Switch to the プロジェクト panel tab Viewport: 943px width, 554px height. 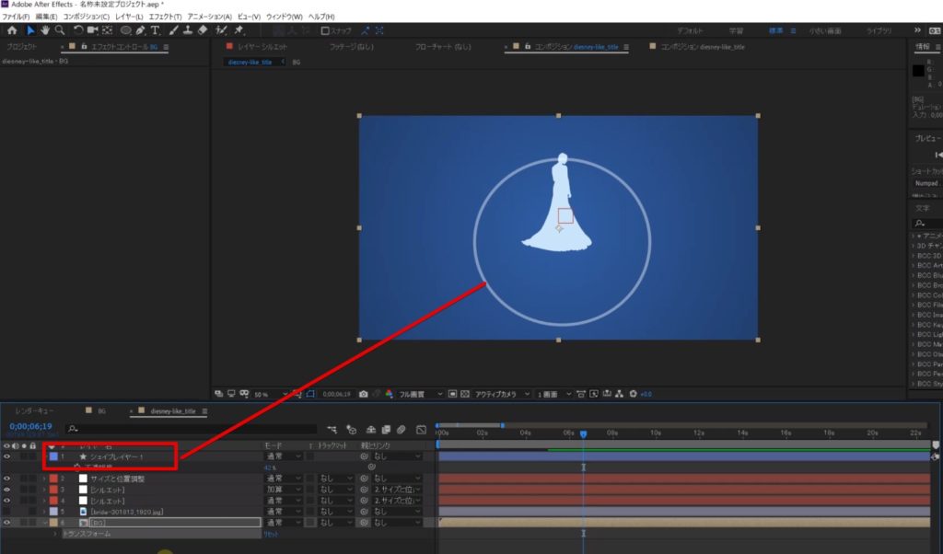(x=22, y=47)
